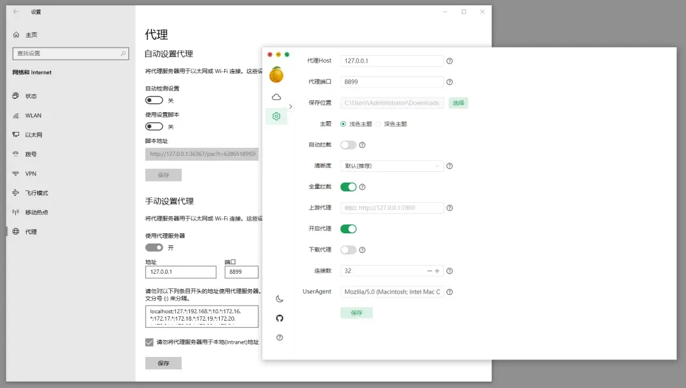Click 选择 button for save location
Viewport: 686px width, 388px height.
[458, 103]
